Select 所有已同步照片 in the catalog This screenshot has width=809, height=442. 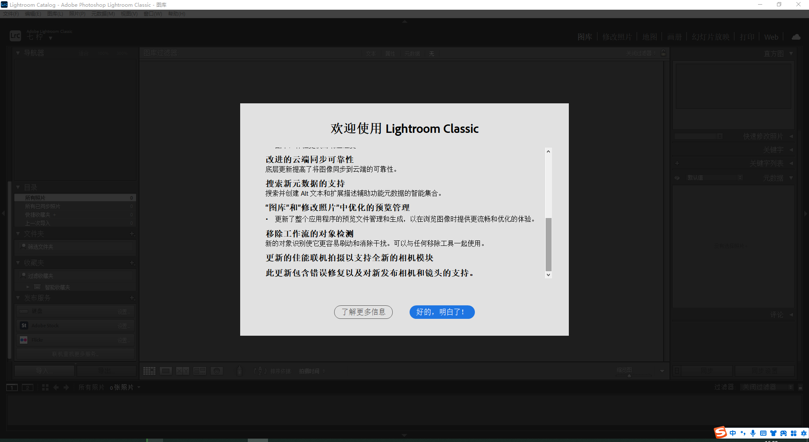click(75, 206)
